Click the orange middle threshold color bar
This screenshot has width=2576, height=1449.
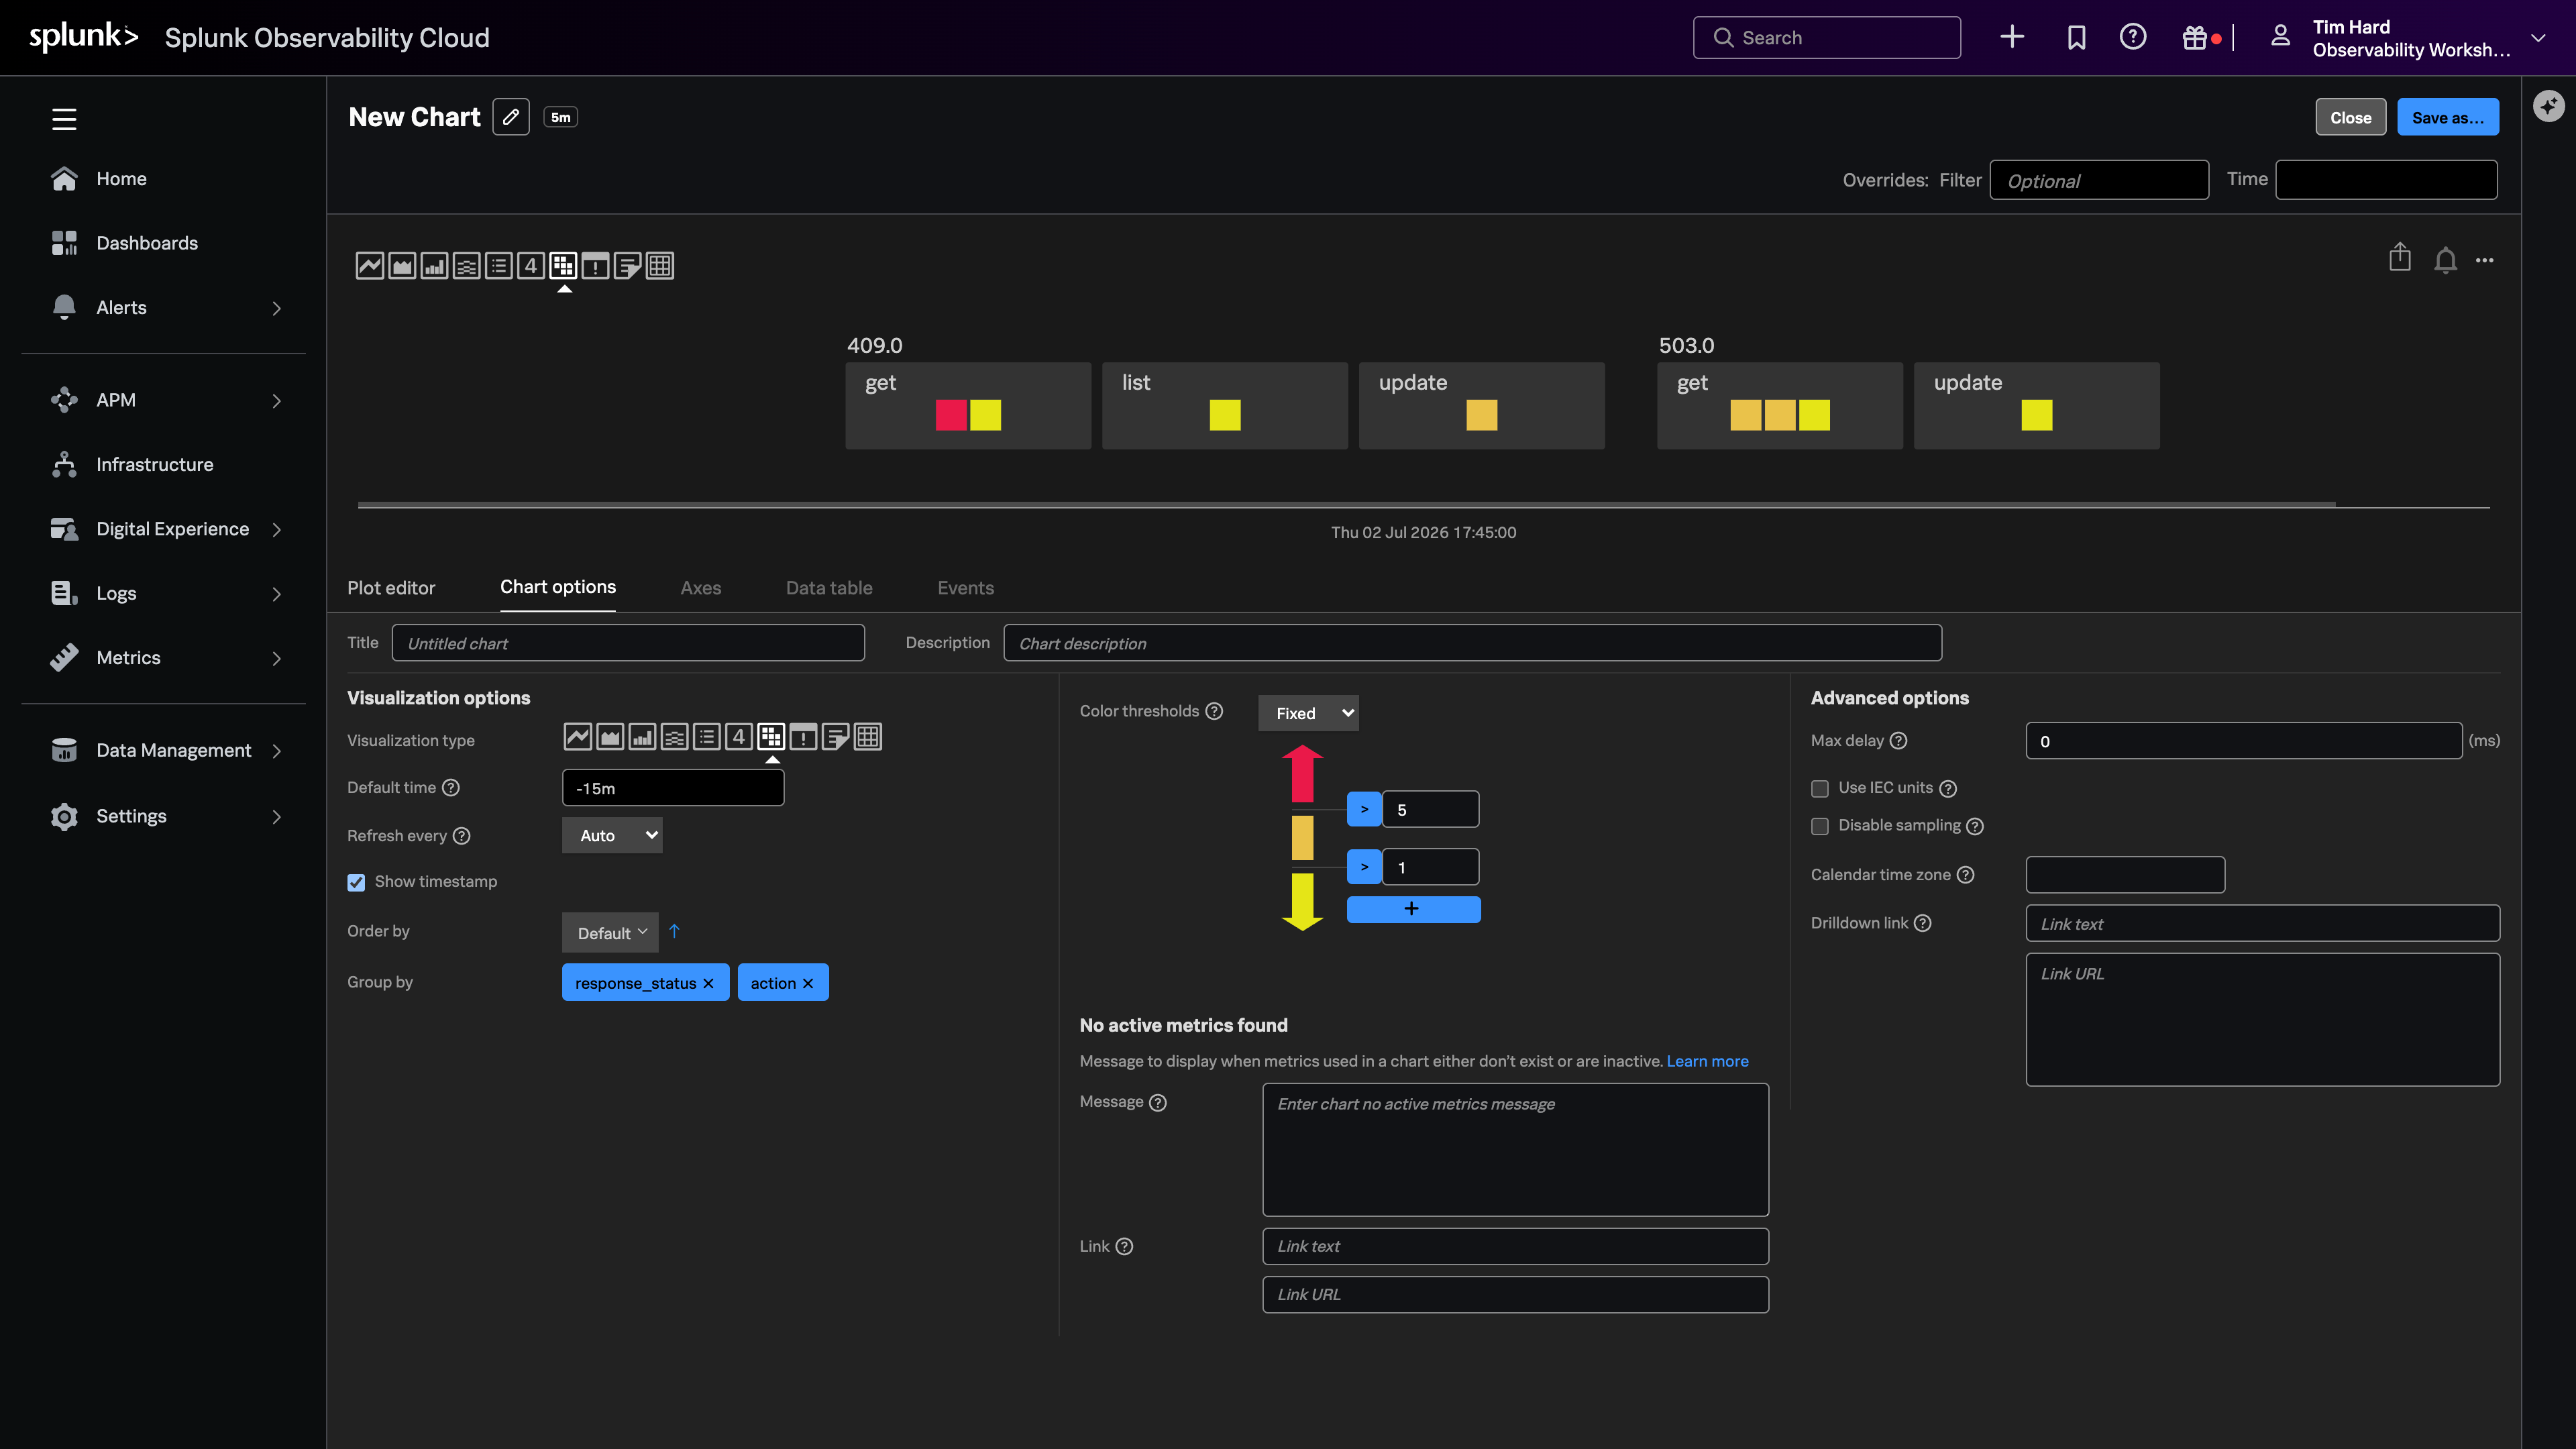[x=1302, y=837]
